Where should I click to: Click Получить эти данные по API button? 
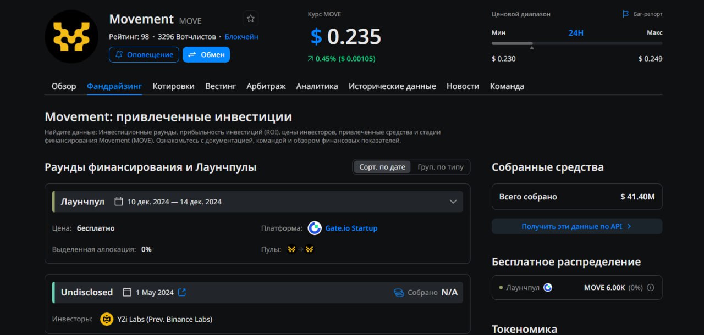click(x=577, y=226)
